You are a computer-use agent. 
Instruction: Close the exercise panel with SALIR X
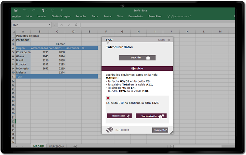169,40
